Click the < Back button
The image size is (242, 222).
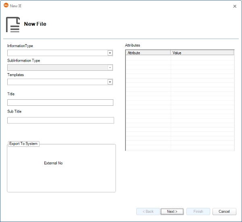[x=148, y=212]
